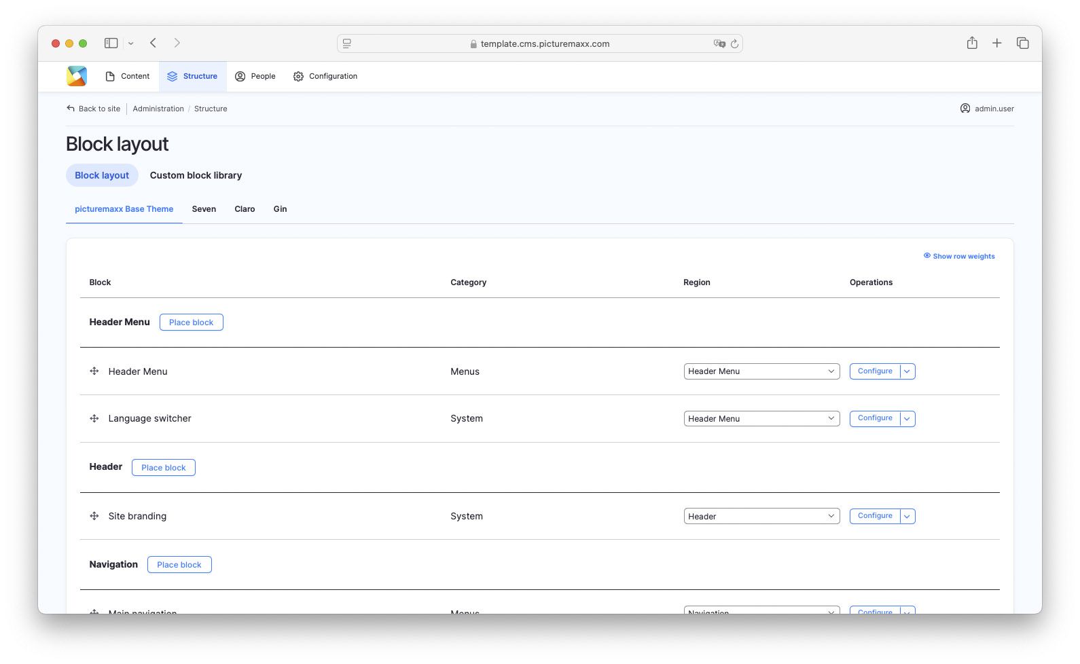Viewport: 1080px width, 664px height.
Task: Click the picturemaxx logo icon
Action: (x=77, y=76)
